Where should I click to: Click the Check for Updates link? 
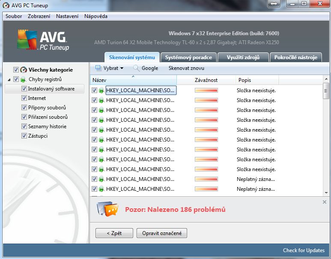point(303,250)
